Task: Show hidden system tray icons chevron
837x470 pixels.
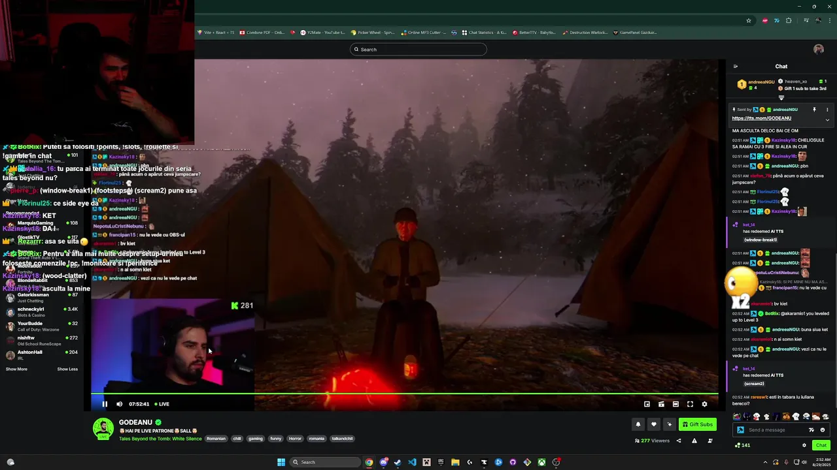Action: click(x=765, y=462)
